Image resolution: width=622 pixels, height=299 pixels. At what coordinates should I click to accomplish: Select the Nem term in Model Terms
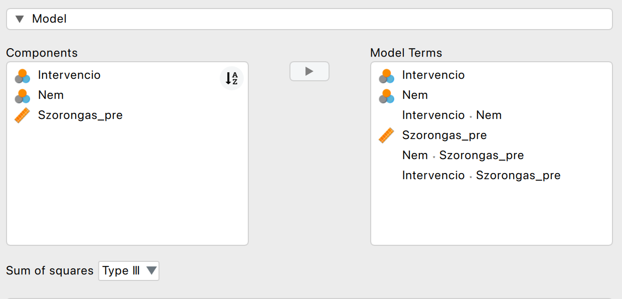(415, 95)
